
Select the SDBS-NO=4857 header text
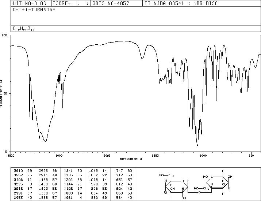point(111,3)
